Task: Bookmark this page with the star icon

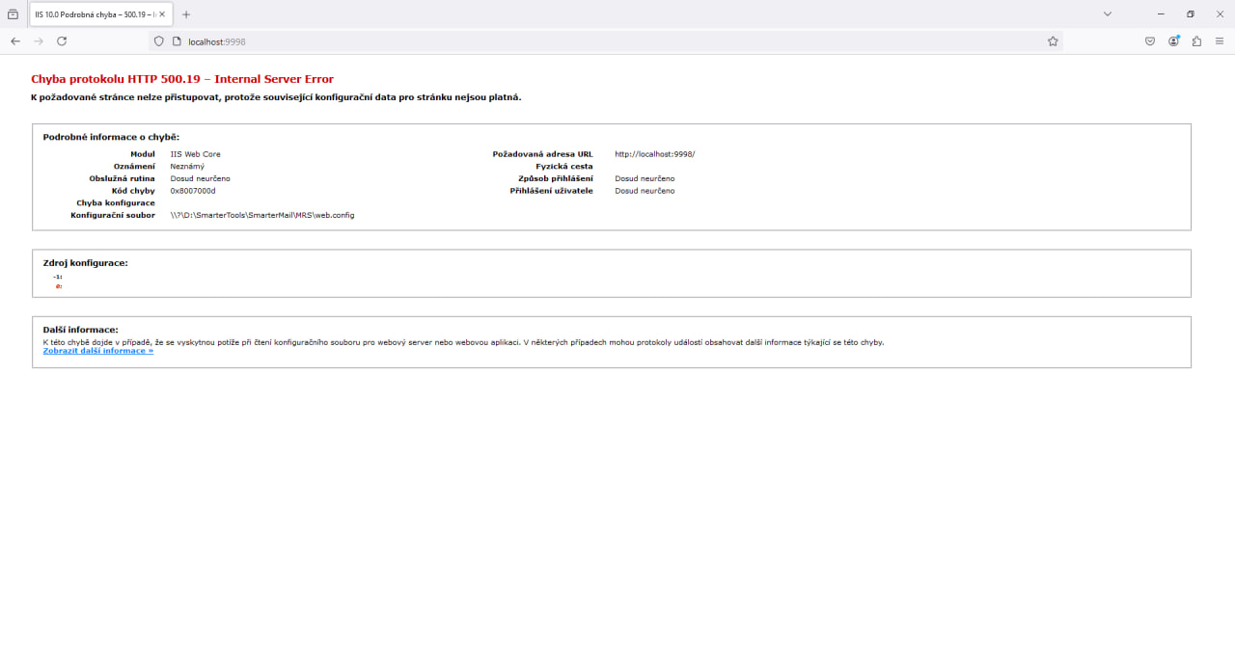Action: [1053, 41]
